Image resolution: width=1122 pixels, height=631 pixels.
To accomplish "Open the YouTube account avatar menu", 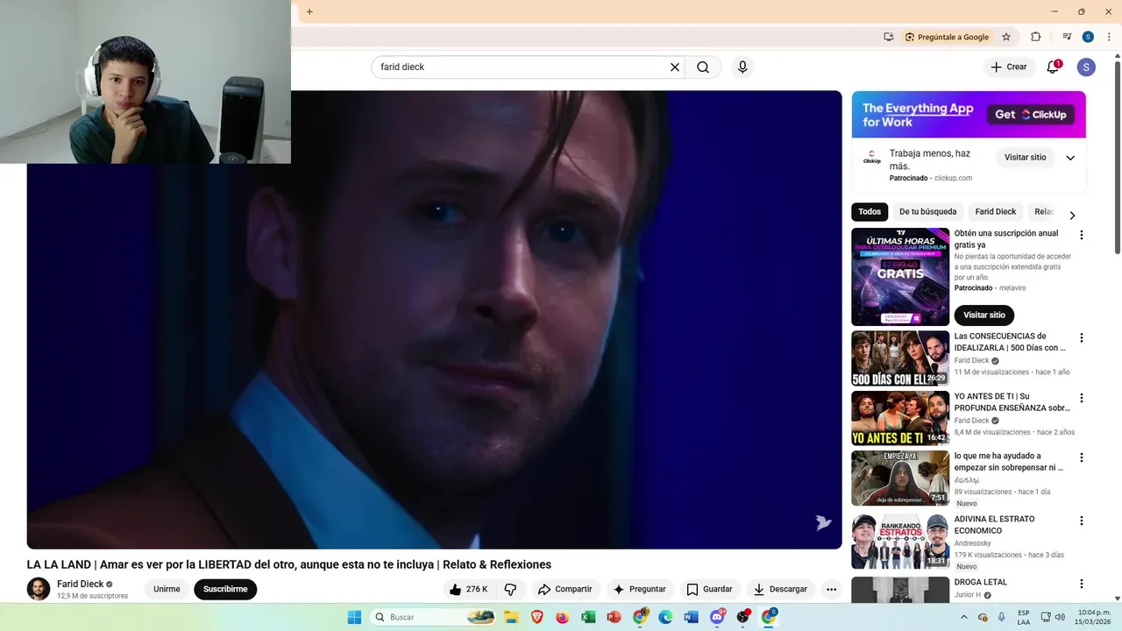I will 1086,67.
